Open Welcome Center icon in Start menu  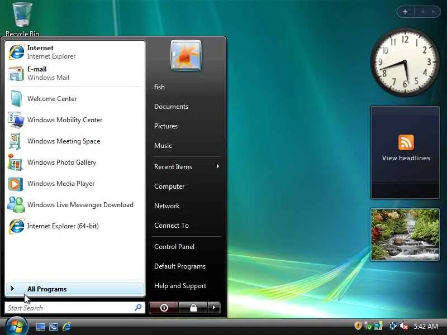(16, 99)
